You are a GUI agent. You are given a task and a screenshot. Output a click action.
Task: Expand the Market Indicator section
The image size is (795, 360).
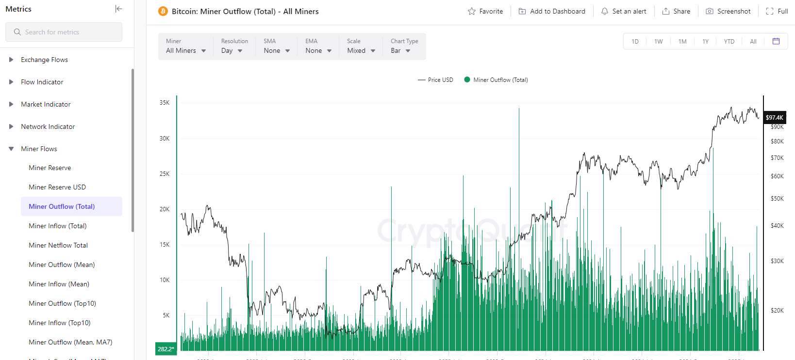pos(11,104)
